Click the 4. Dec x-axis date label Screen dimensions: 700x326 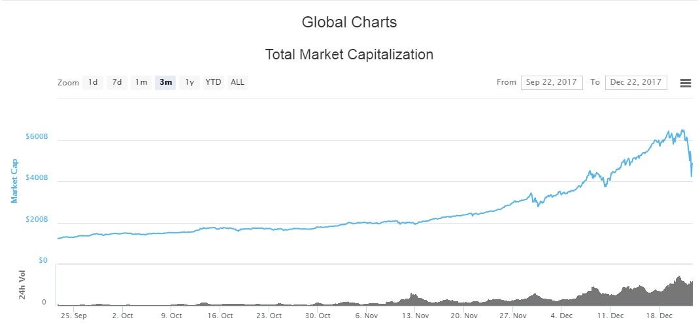[561, 316]
